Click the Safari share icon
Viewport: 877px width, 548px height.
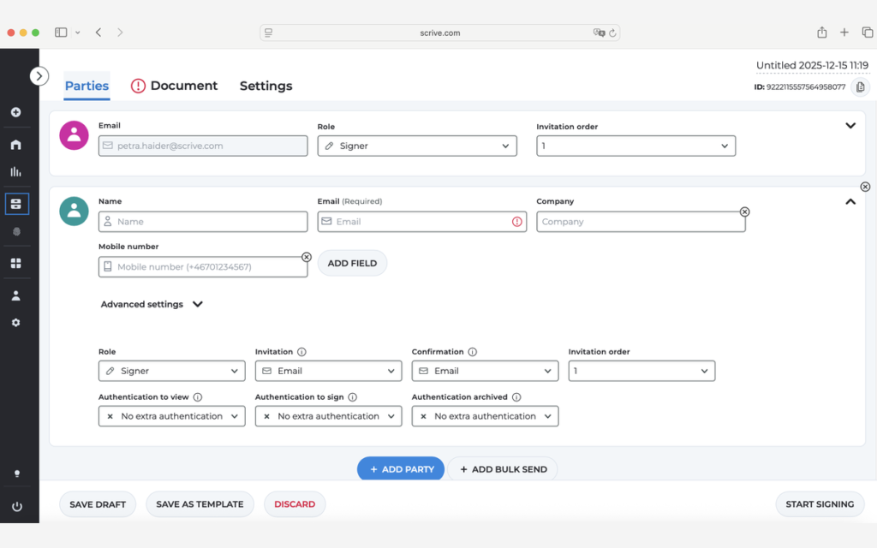(821, 33)
